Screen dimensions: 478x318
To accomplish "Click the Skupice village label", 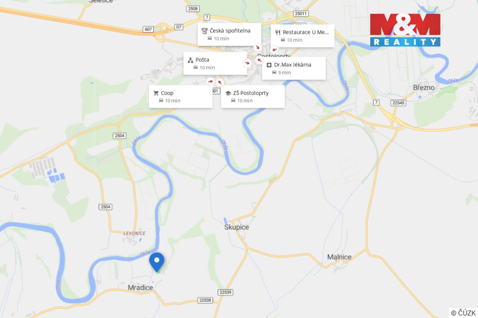I will (x=236, y=227).
